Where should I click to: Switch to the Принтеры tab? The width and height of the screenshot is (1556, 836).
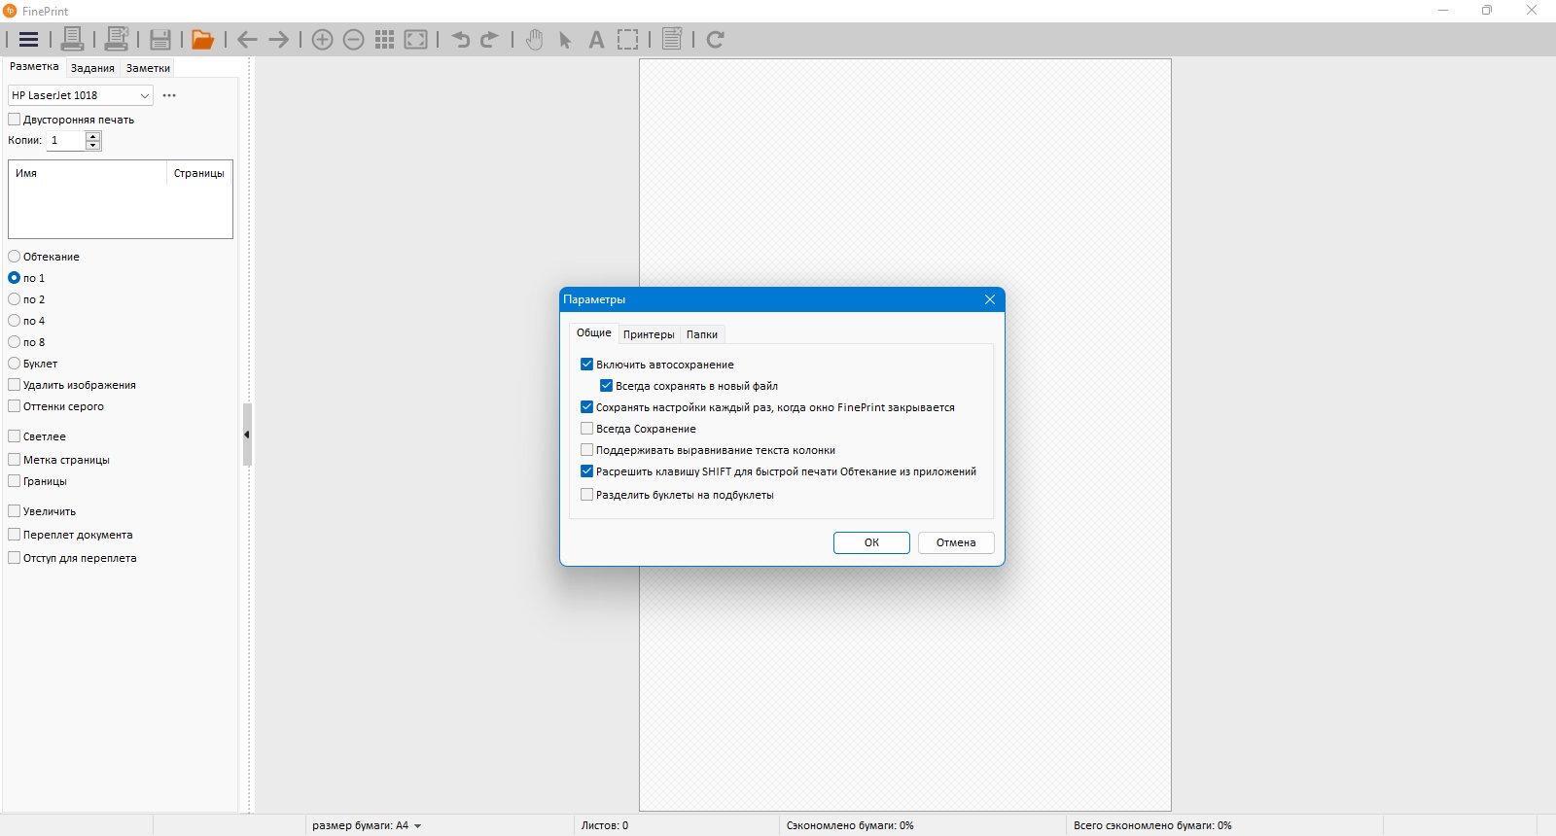[x=649, y=334]
